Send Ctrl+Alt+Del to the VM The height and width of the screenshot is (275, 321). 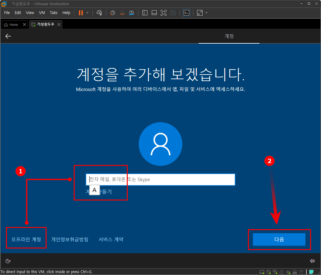[x=99, y=13]
